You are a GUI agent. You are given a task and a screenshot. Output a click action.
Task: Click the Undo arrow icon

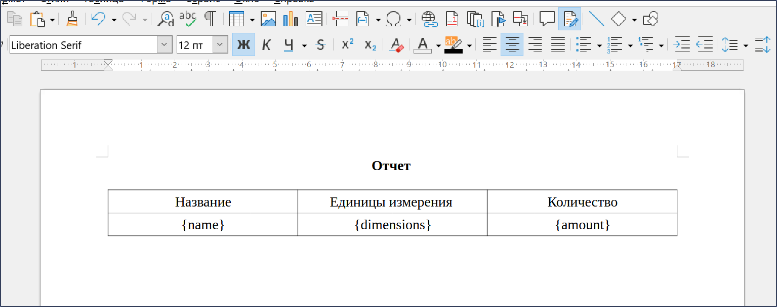98,19
